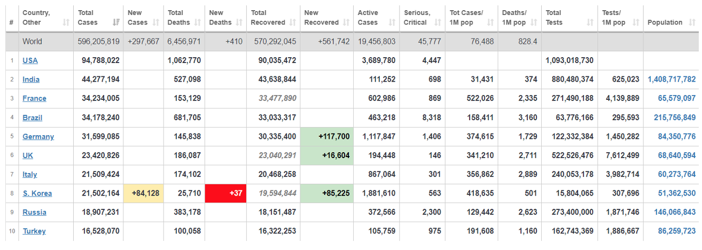
Task: Click the red +37 new deaths cell
Action: [226, 193]
